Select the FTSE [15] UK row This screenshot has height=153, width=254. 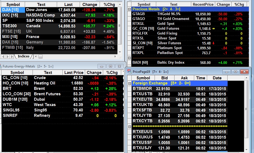point(59,31)
